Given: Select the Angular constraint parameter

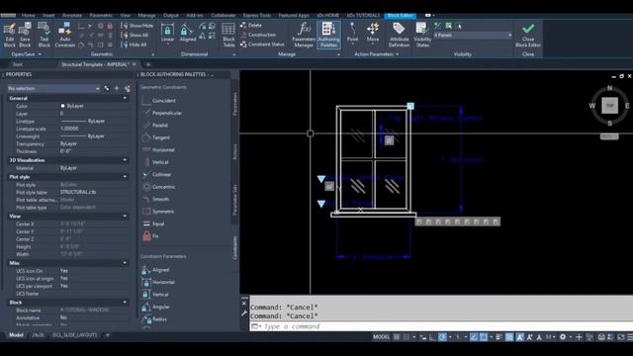Looking at the screenshot, I should pyautogui.click(x=156, y=307).
